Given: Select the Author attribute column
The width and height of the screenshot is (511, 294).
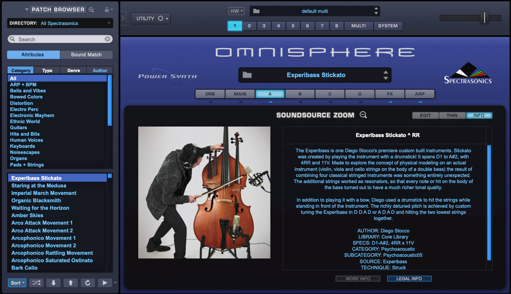Looking at the screenshot, I should [x=100, y=70].
